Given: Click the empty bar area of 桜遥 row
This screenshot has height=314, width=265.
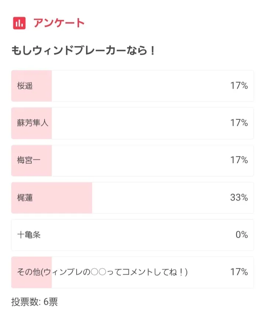Looking at the screenshot, I should 140,86.
